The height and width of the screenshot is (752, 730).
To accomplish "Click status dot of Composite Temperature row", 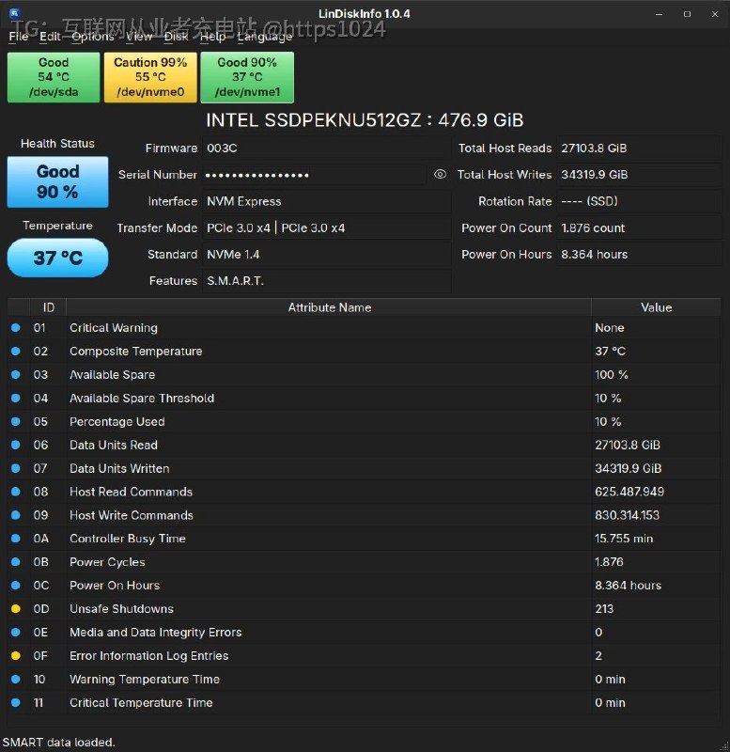I will (16, 351).
